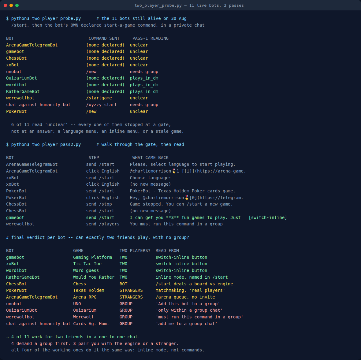Image resolution: width=361 pixels, height=360 pixels.
Task: Click 'You must run this command in a group'
Action: pos(176,224)
